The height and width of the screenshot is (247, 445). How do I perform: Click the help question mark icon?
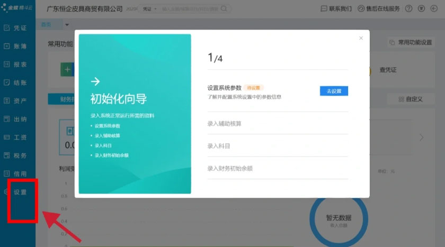tap(408, 8)
